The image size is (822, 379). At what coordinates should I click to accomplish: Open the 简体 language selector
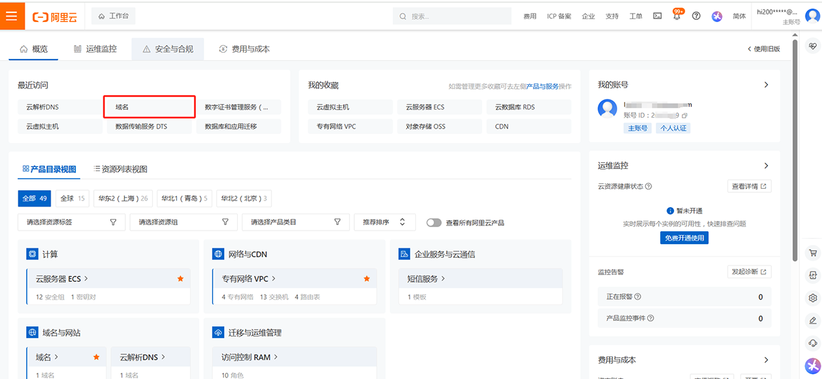[739, 16]
